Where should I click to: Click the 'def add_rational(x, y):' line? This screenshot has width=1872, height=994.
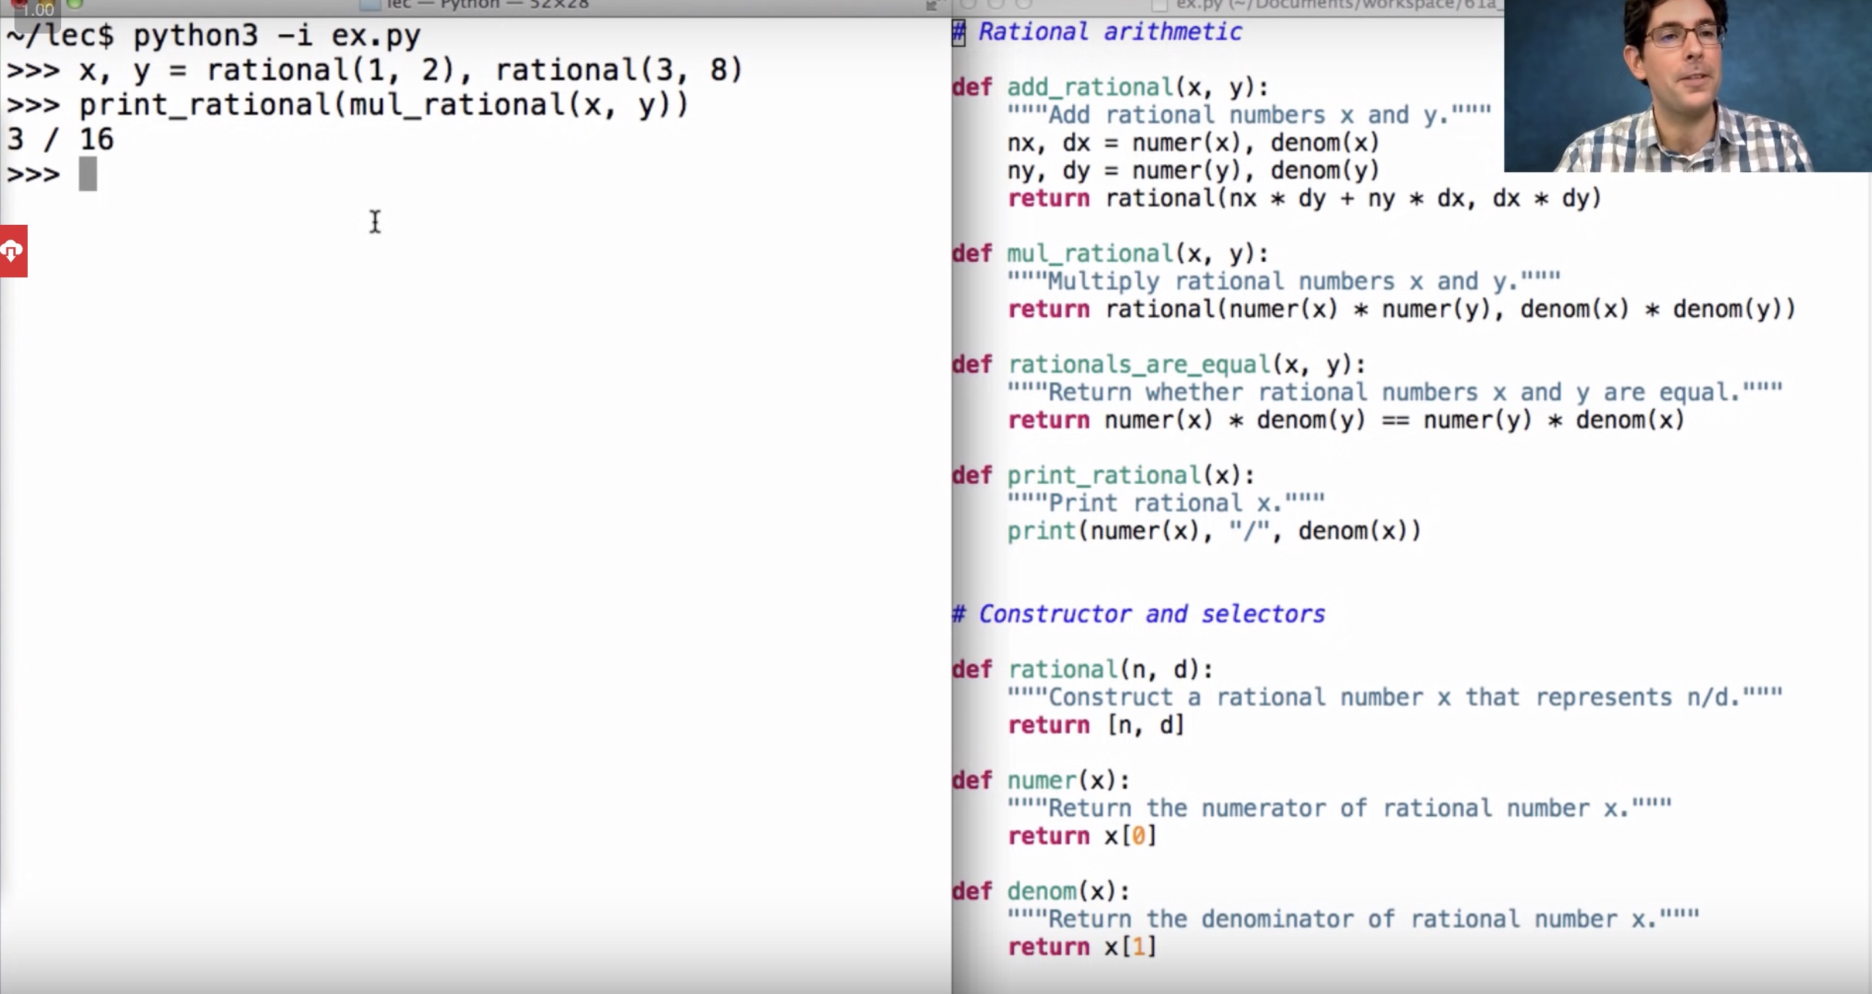click(x=1110, y=88)
